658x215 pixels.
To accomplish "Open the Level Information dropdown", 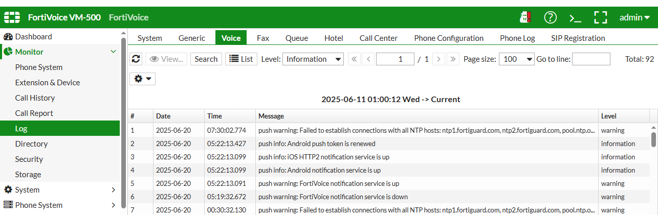I will (x=313, y=59).
